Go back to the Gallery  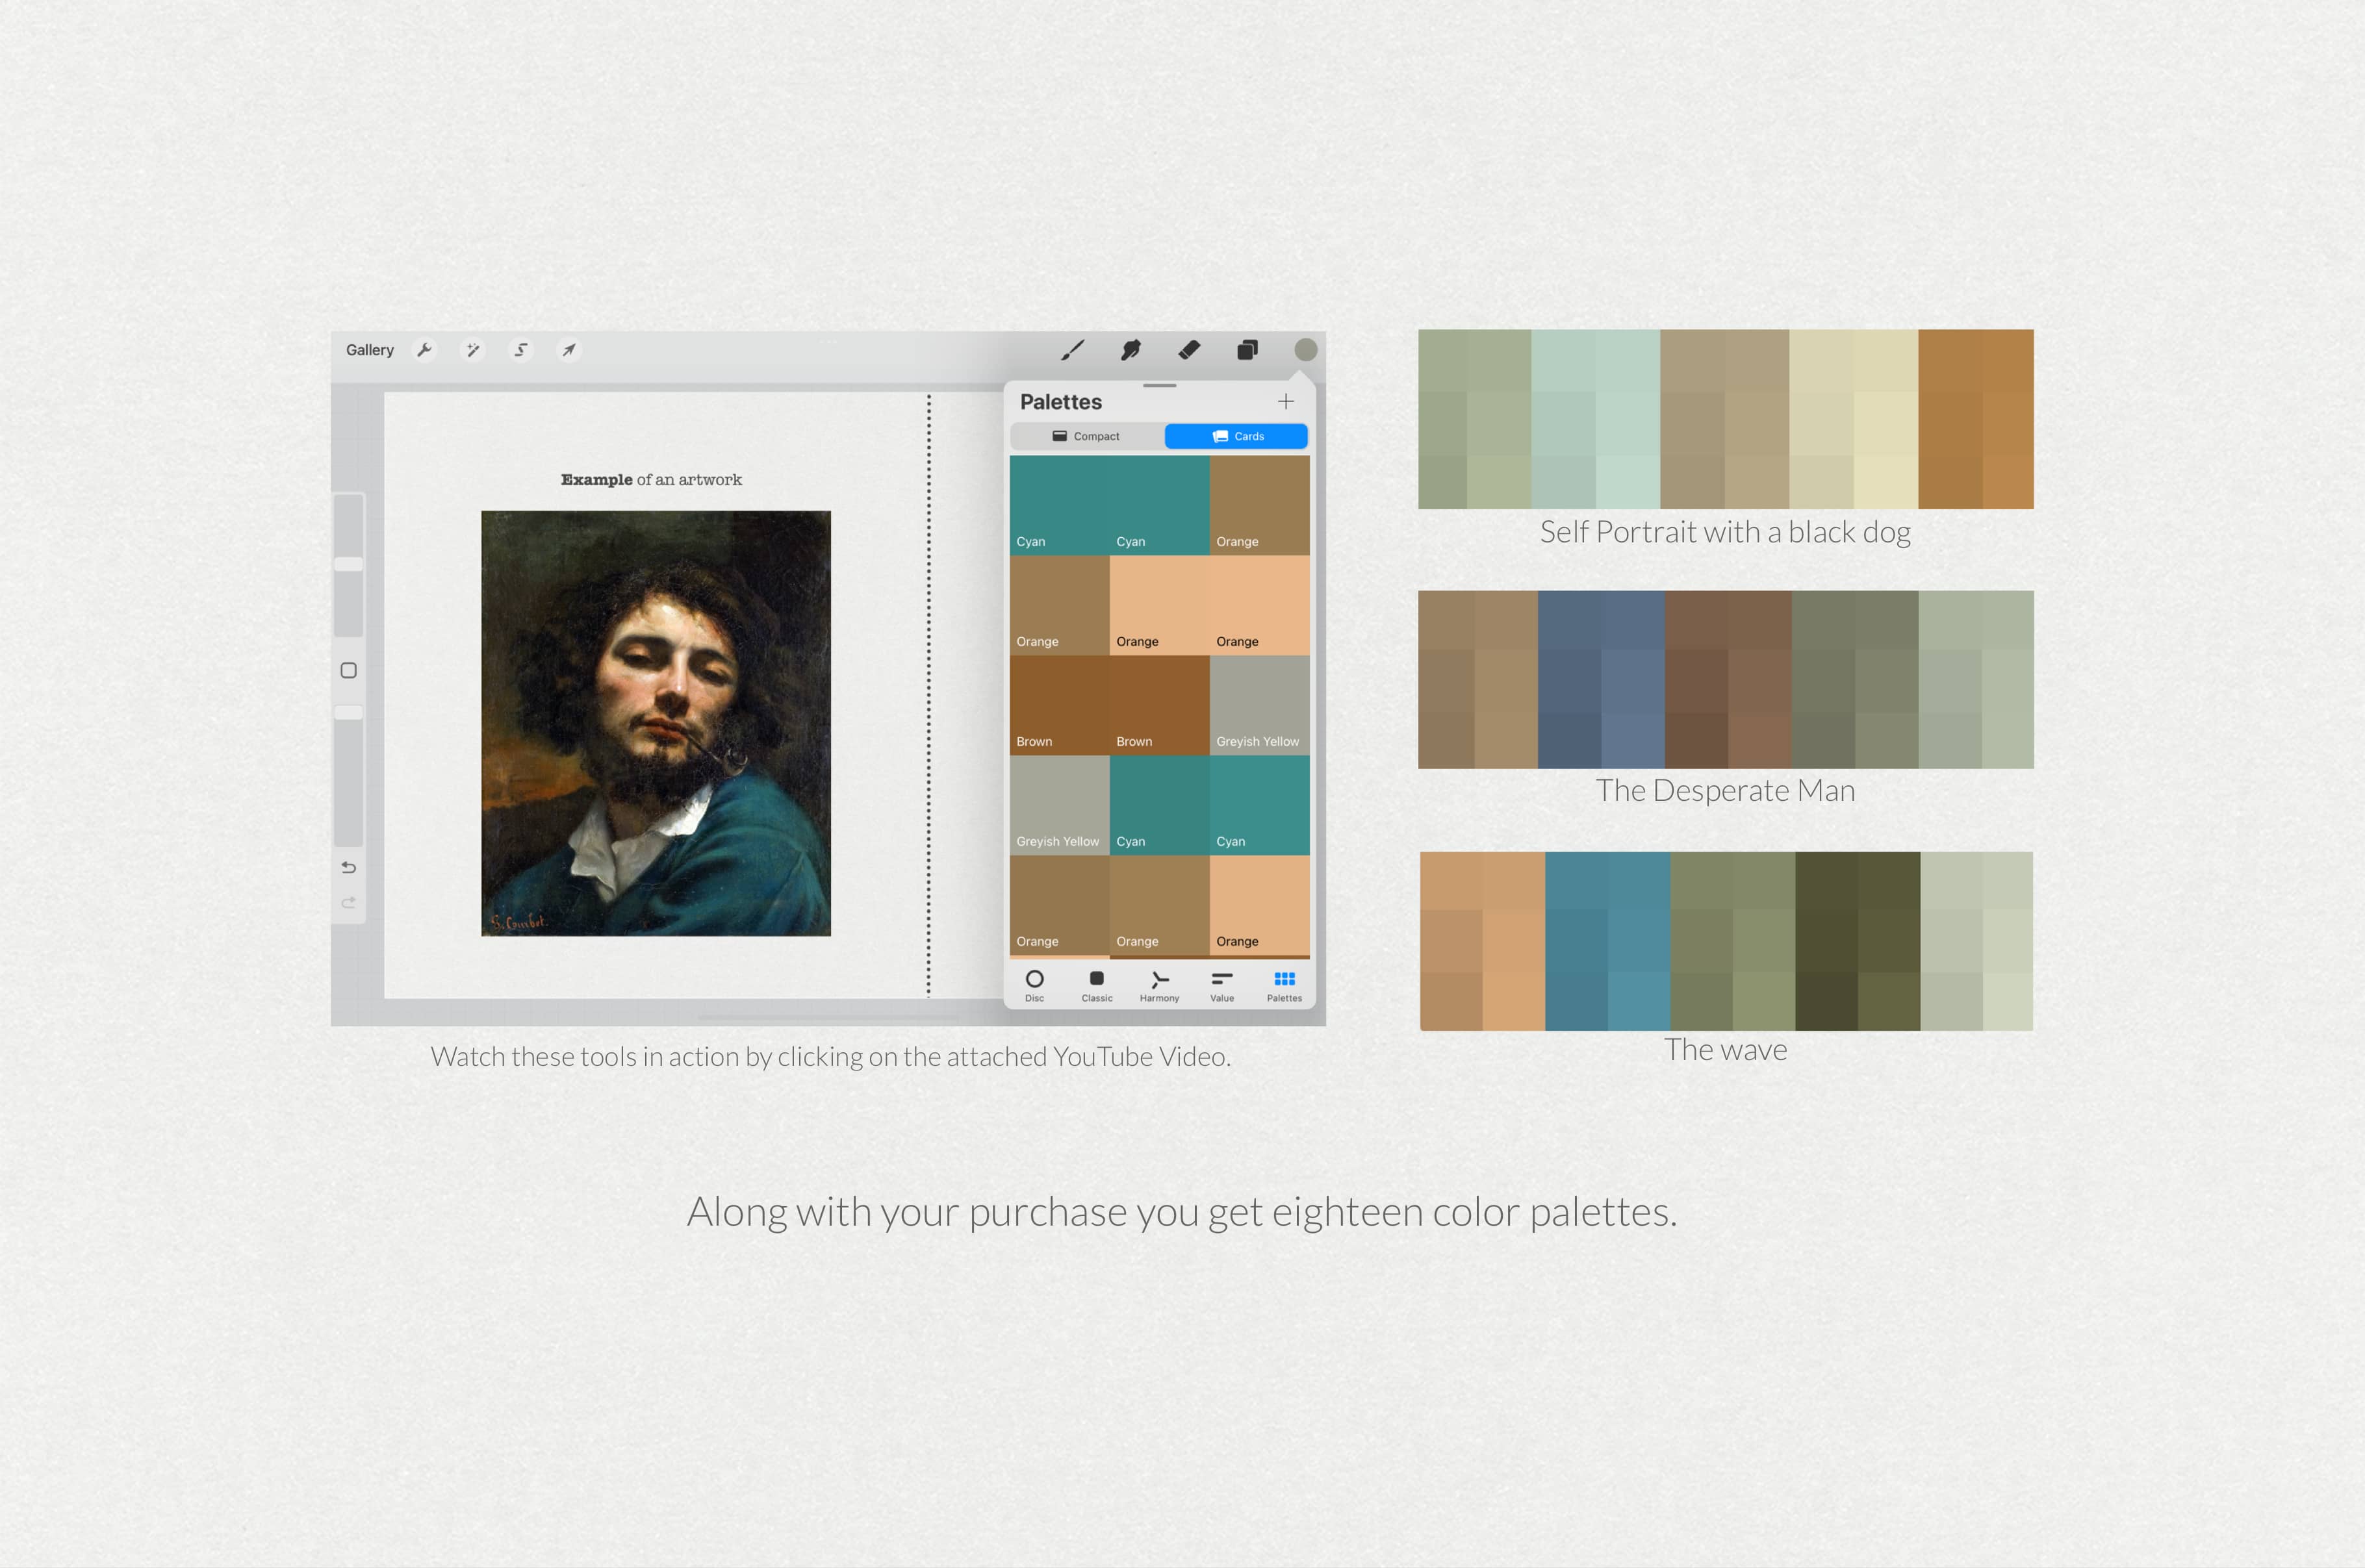pos(370,350)
